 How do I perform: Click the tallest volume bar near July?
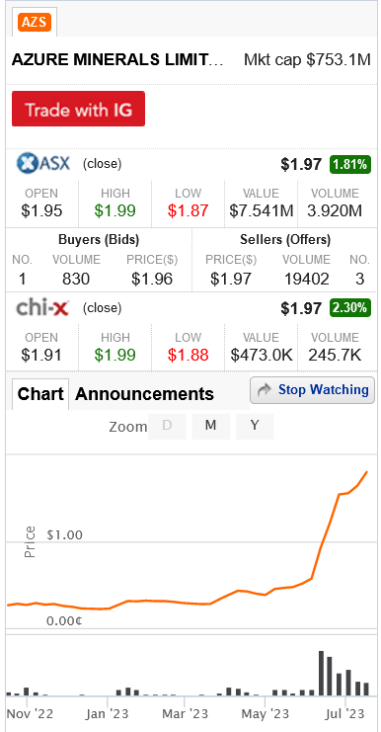[x=322, y=673]
